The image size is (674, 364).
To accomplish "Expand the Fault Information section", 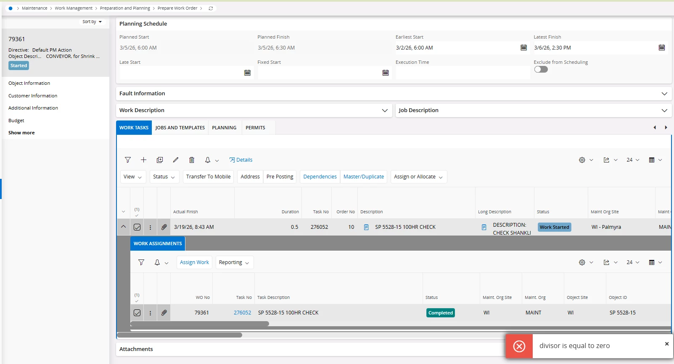I will pos(664,94).
